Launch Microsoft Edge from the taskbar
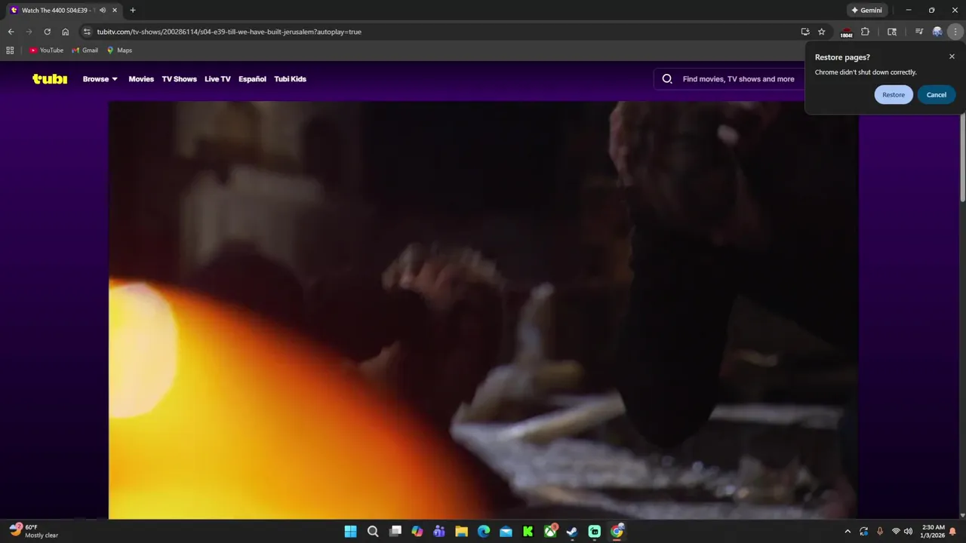966x543 pixels. click(x=484, y=531)
